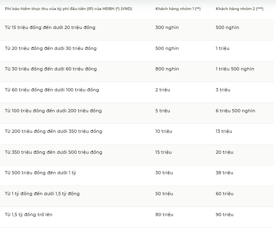Click the '6 triệu 500 nghìn' cell
The image size is (276, 229).
pyautogui.click(x=235, y=111)
